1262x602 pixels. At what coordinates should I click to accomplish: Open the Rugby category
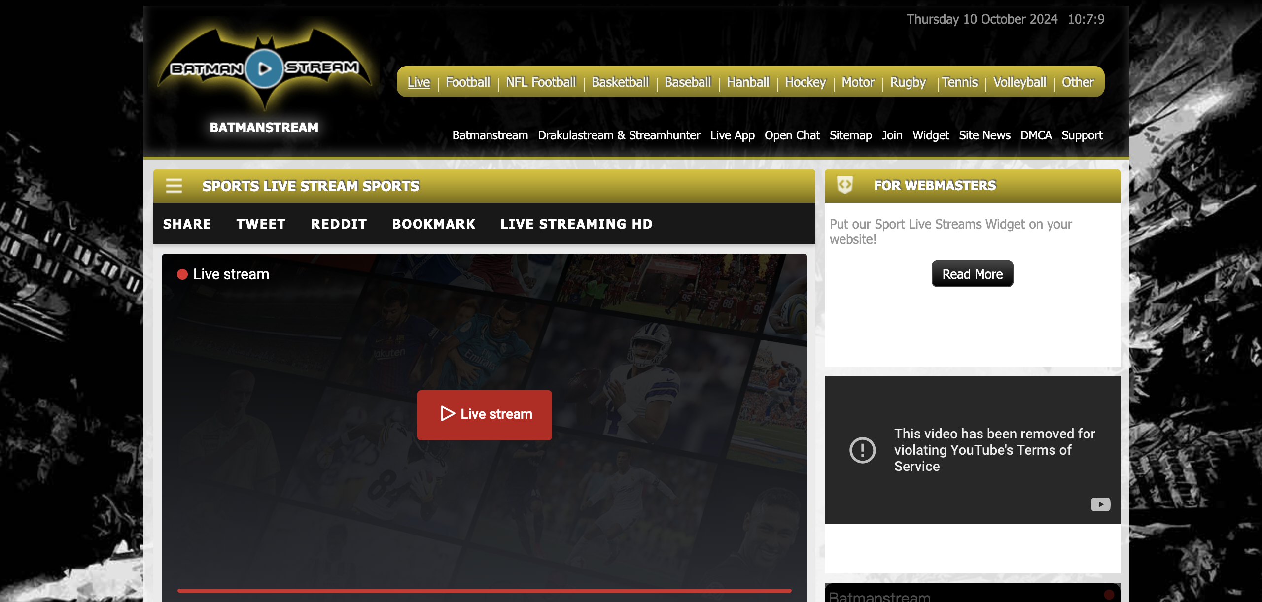coord(908,82)
